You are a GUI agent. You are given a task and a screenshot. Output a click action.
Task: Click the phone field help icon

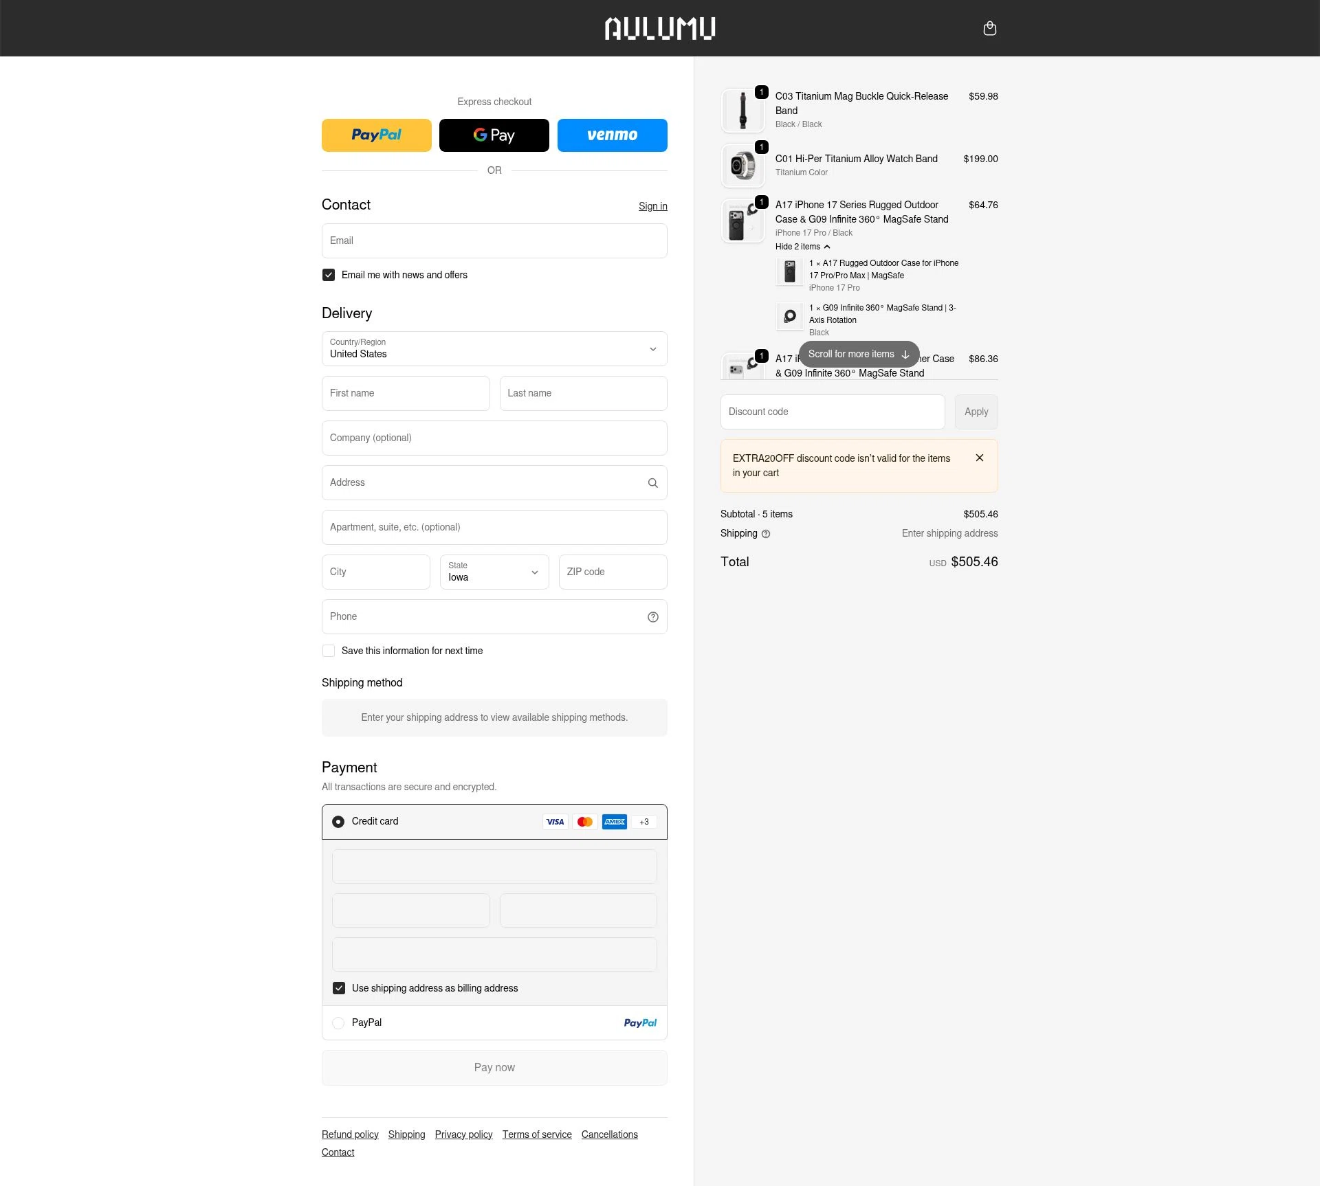[652, 616]
